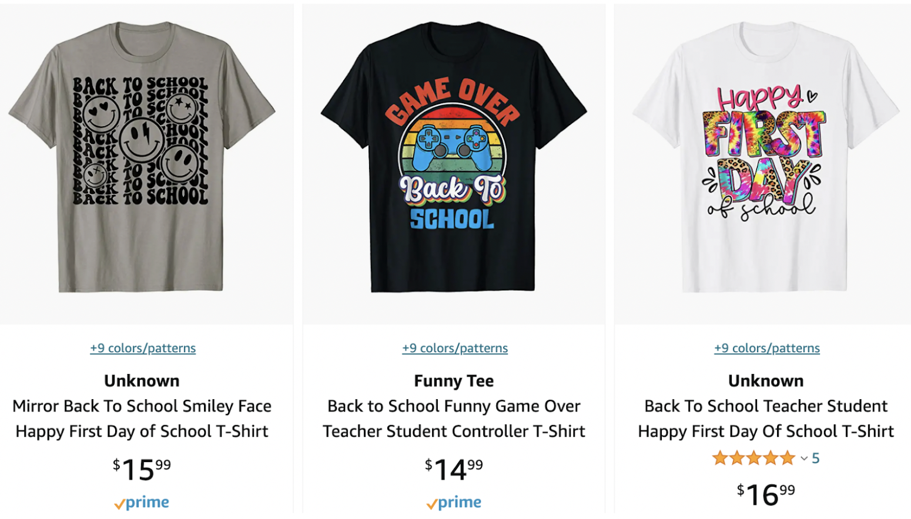The height and width of the screenshot is (519, 911).
Task: Open the black Game Over controller shirt image
Action: [x=454, y=157]
